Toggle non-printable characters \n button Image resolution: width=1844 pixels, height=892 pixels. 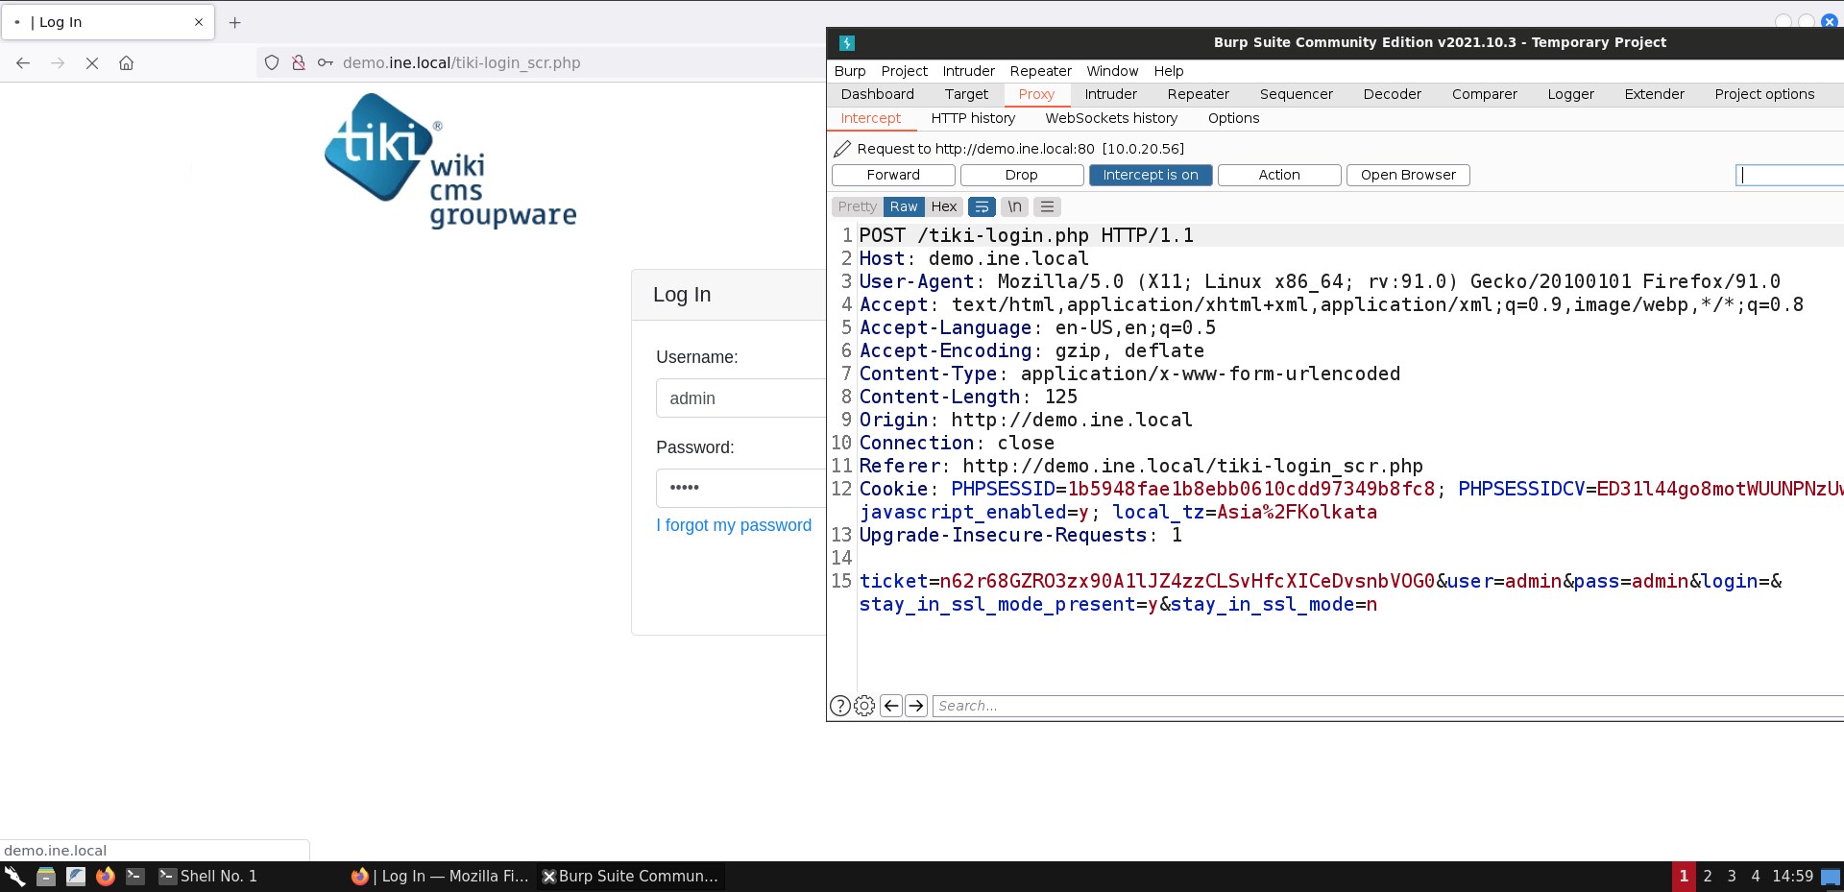1014,206
